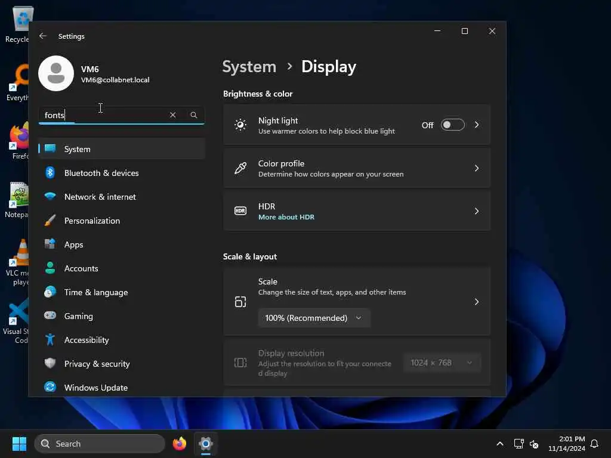Open the Notepad++ desktop shortcut
The width and height of the screenshot is (611, 458).
tap(16, 200)
